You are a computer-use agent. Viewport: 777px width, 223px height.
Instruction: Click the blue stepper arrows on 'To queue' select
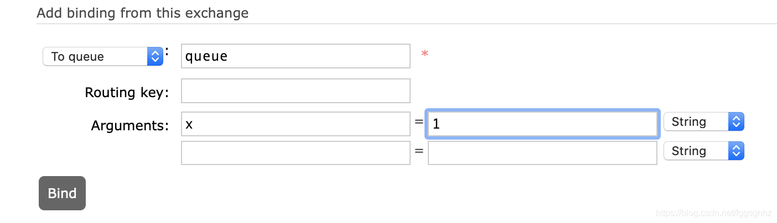pos(155,56)
